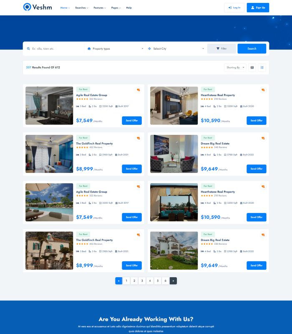Favorite the Hearthstone Real Property $10,590 top listing
Viewport: 292px width, 334px height.
263,90
